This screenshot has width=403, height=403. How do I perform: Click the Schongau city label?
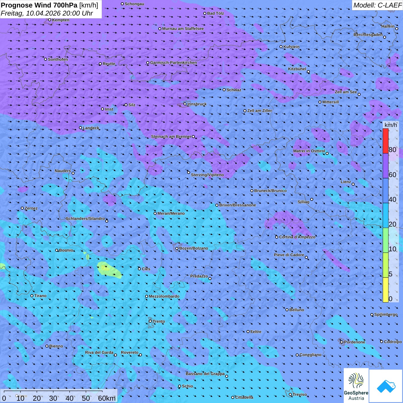[x=134, y=4]
